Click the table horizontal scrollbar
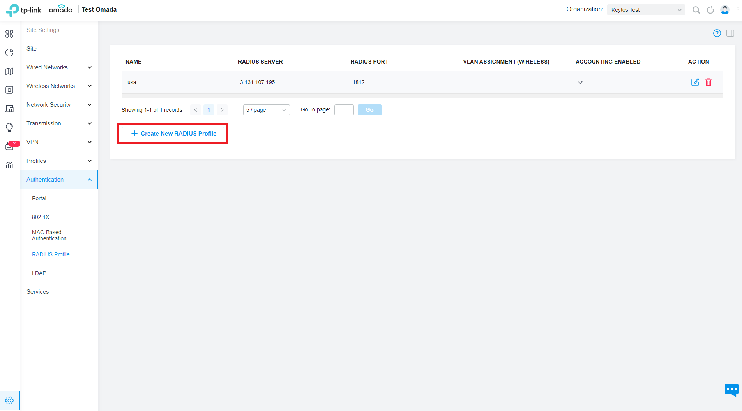 click(x=422, y=96)
